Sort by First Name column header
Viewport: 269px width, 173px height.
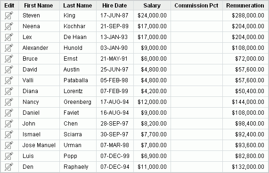pyautogui.click(x=39, y=6)
